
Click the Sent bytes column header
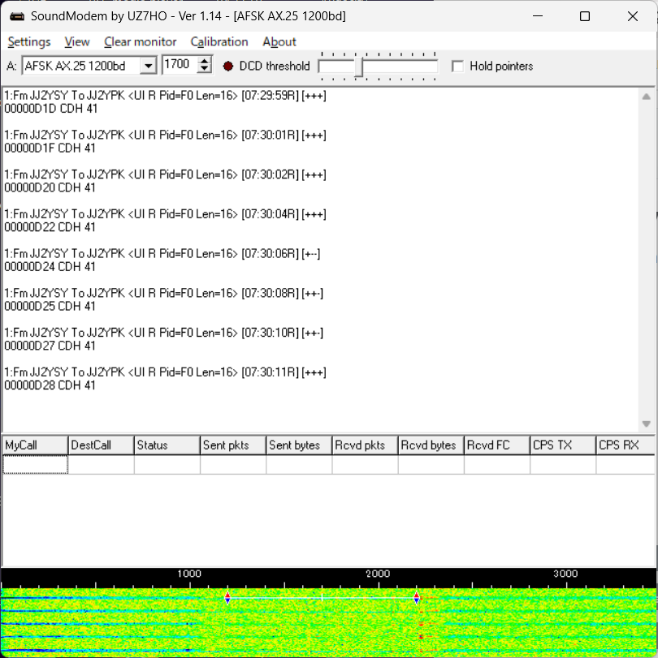pyautogui.click(x=299, y=445)
